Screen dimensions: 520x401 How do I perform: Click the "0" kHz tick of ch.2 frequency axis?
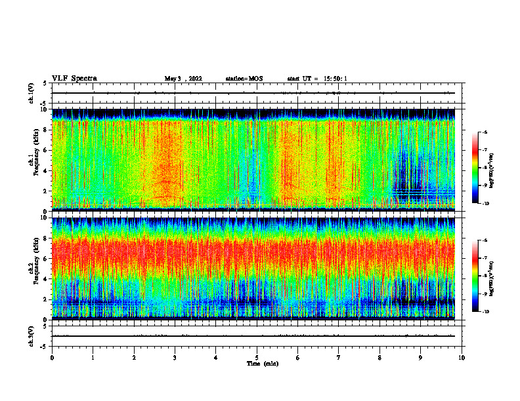tap(45, 320)
